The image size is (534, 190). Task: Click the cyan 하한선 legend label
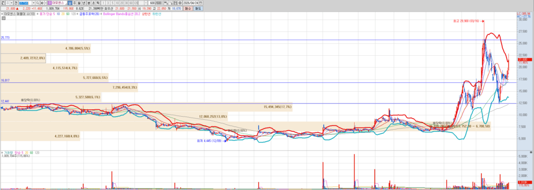157,14
